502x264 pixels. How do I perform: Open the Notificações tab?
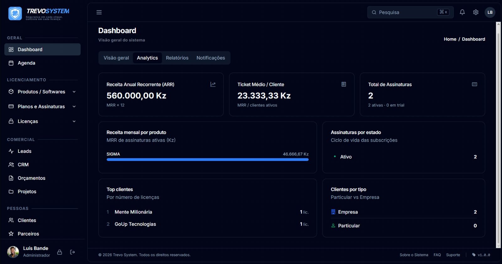(211, 58)
